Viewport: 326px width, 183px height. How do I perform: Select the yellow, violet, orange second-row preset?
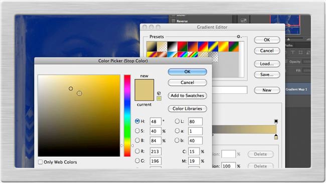click(x=152, y=54)
